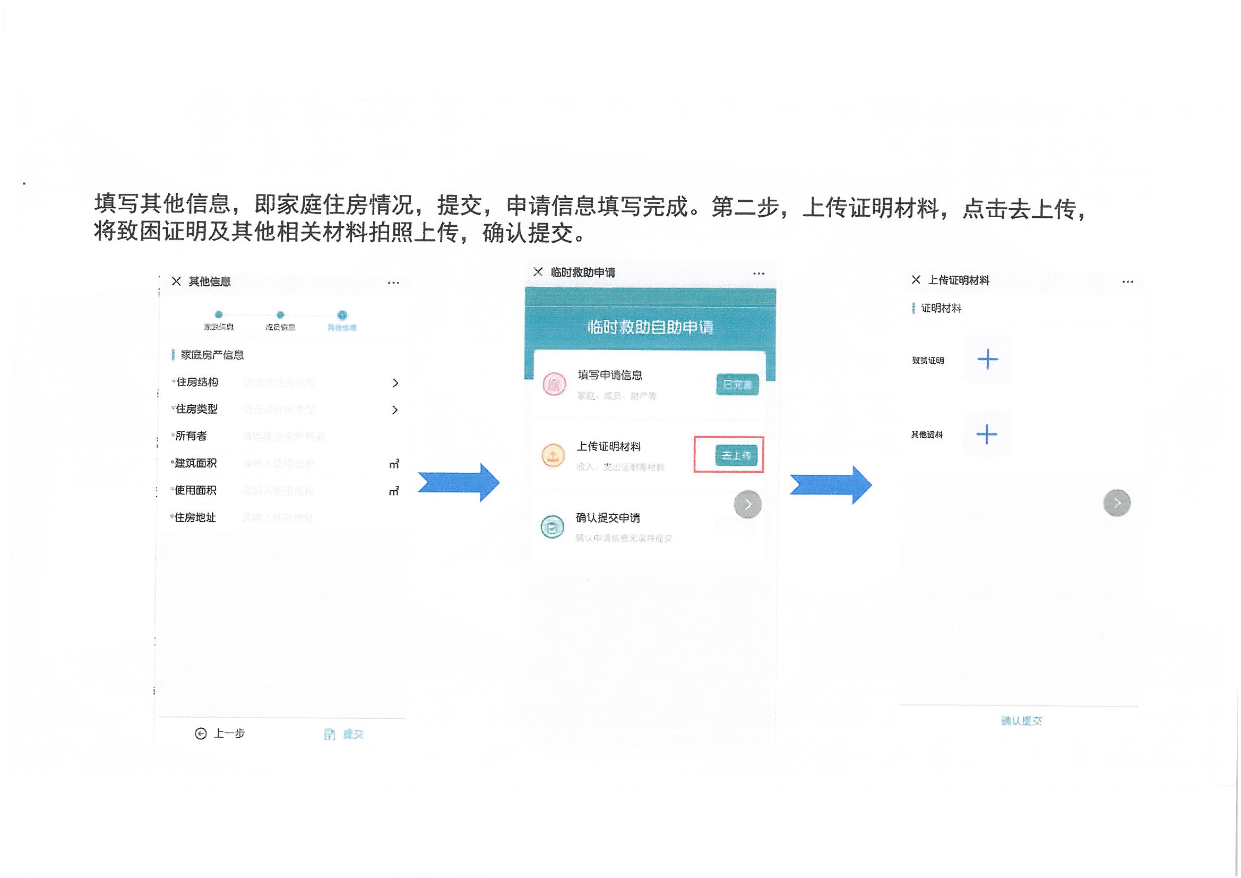
Task: Open the 所有者 selection field
Action: pyautogui.click(x=284, y=437)
